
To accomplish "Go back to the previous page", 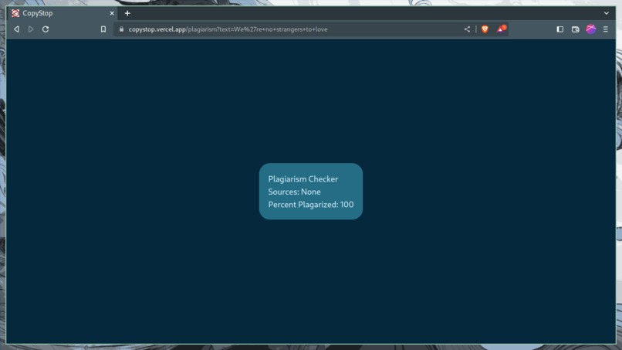I will click(x=16, y=29).
